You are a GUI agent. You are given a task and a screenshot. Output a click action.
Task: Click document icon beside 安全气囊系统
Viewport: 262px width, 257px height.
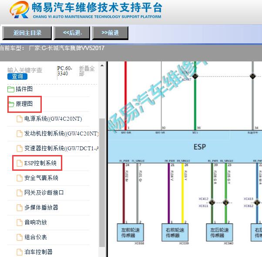tap(20, 178)
